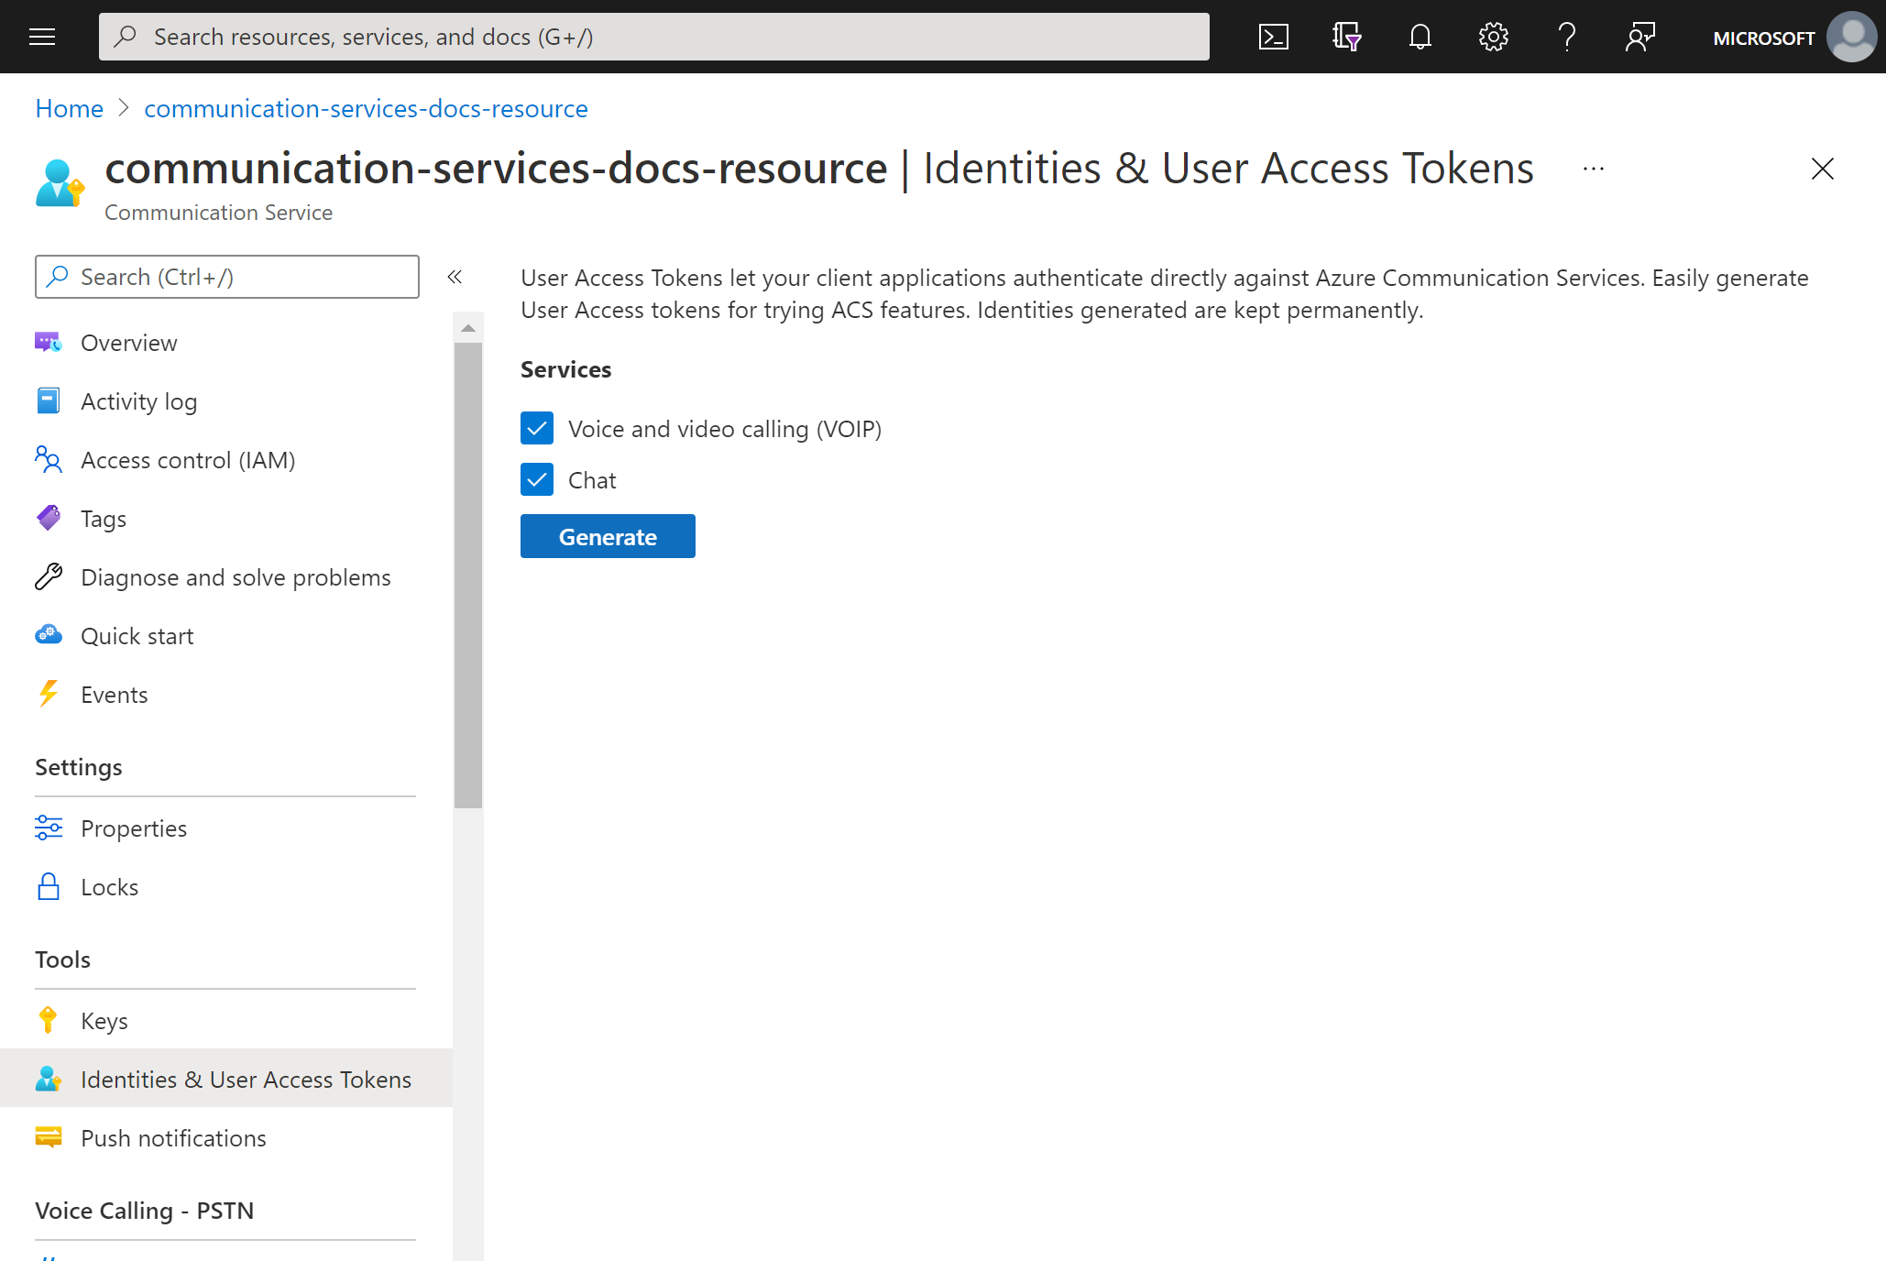
Task: Click the Events lightning bolt icon
Action: pos(49,694)
